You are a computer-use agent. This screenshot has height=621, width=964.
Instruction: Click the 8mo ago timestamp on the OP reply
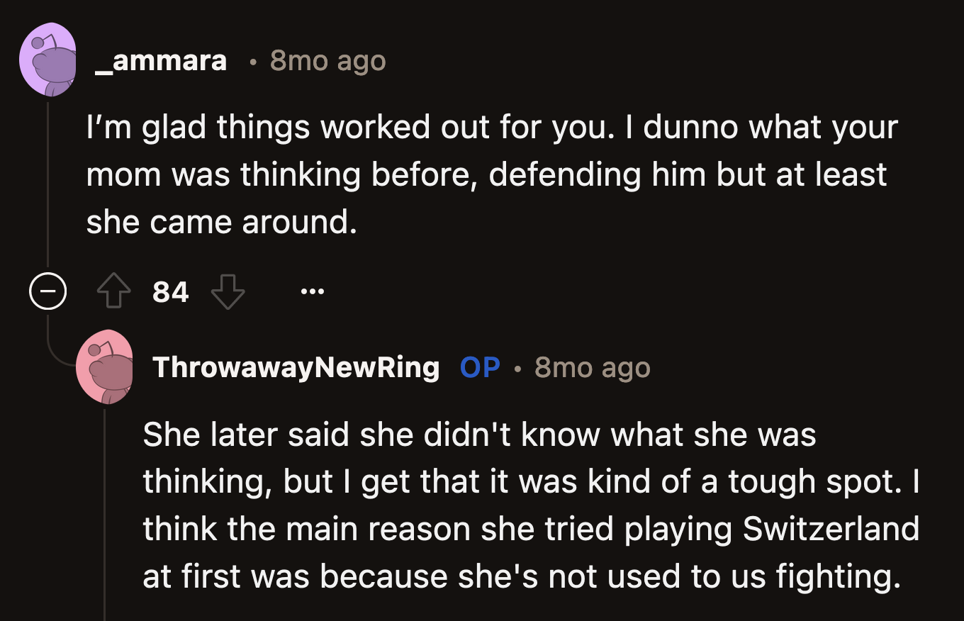(x=591, y=367)
